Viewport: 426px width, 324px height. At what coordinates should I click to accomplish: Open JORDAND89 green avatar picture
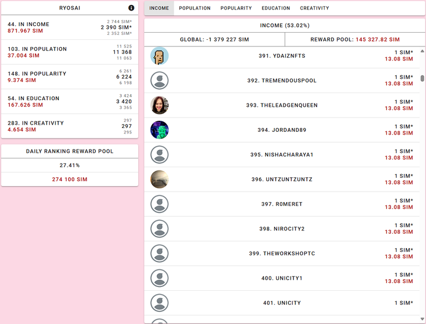point(160,130)
